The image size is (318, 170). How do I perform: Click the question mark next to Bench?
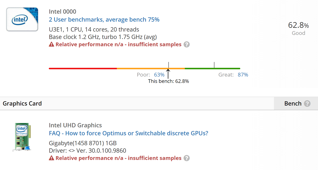[x=307, y=103]
